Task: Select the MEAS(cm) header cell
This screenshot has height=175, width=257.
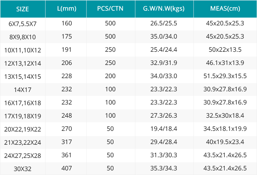Action: tap(225, 9)
